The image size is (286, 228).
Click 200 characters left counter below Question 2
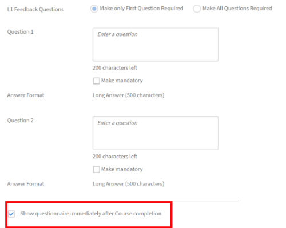coord(115,157)
